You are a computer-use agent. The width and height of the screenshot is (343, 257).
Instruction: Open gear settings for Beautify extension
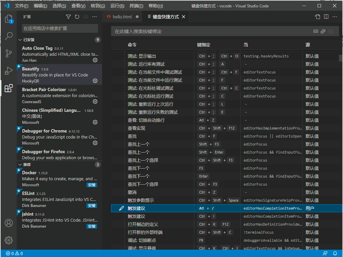(95, 81)
